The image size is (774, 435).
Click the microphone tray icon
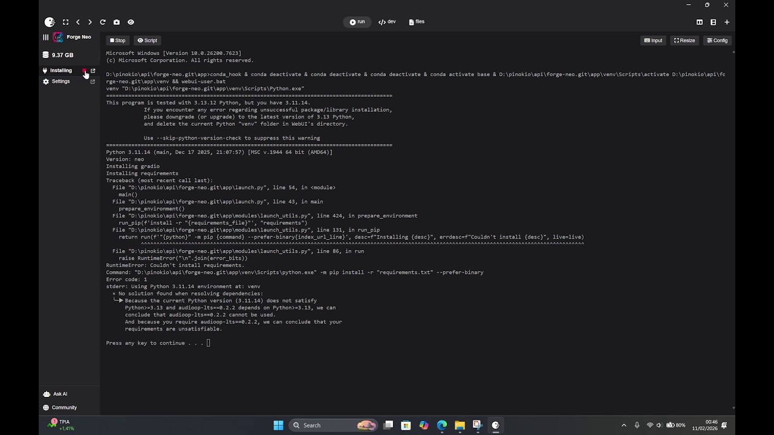pyautogui.click(x=637, y=425)
